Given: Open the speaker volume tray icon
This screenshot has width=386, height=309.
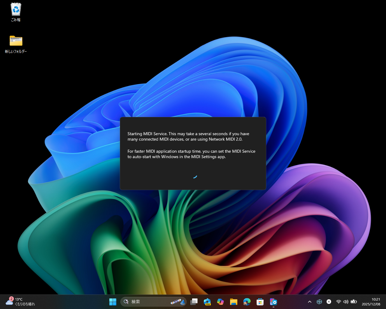Looking at the screenshot, I should coord(346,302).
